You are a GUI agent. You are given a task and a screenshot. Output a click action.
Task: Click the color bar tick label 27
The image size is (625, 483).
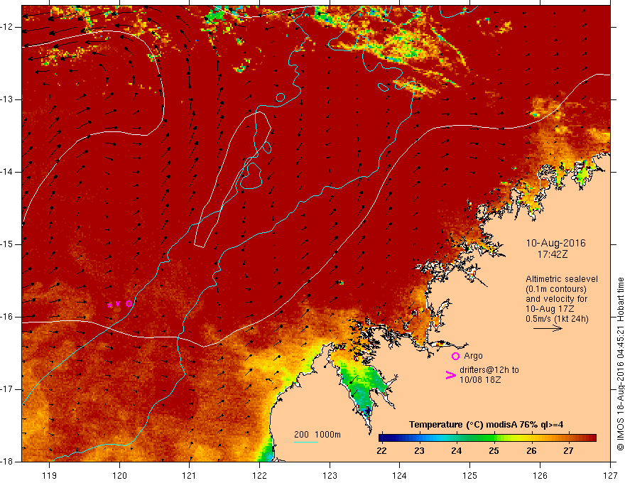click(x=569, y=451)
